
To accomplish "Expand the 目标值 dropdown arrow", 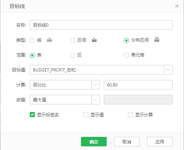I will (x=168, y=70).
